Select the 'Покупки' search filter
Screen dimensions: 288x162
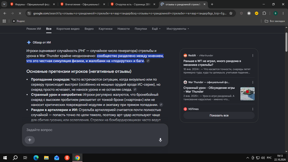coord(141,29)
